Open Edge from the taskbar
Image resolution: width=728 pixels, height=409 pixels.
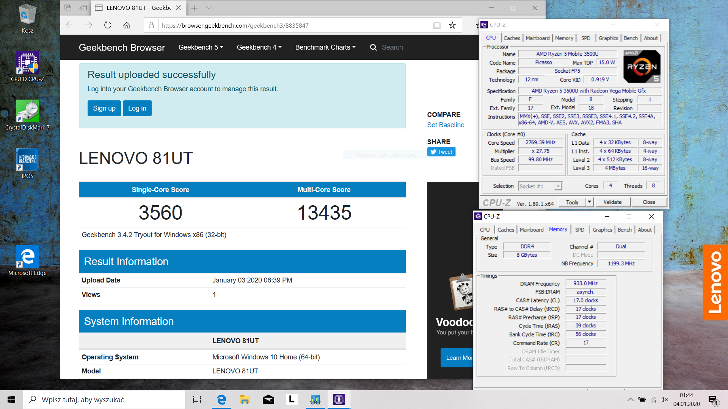(221, 400)
